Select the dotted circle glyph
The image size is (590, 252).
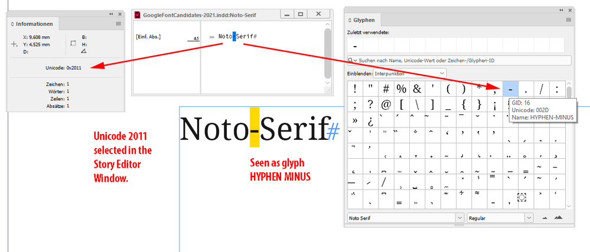point(521,197)
